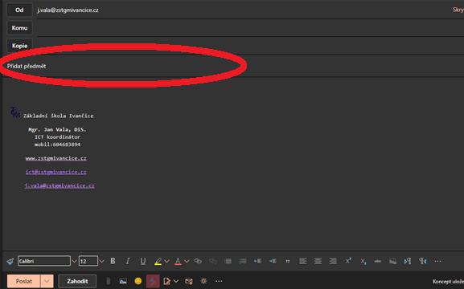Click the inline picture formatting icon
Viewport: 464px width, 289px height.
click(392, 261)
